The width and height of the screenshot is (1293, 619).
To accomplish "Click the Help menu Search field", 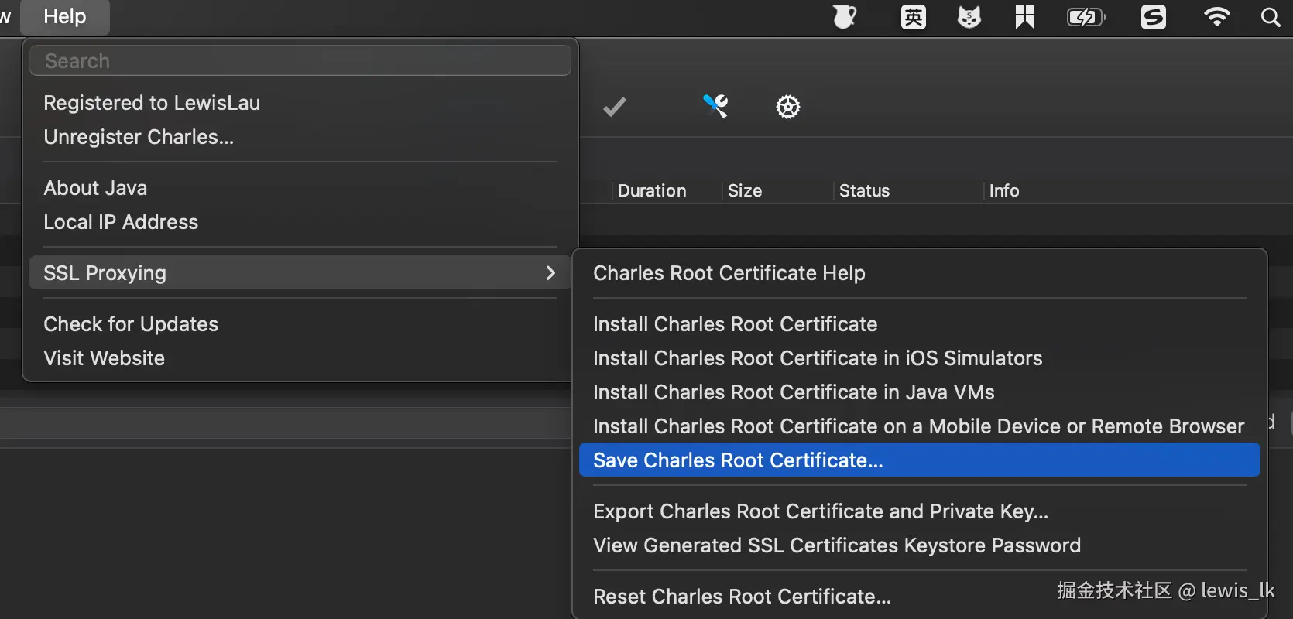I will [x=300, y=60].
